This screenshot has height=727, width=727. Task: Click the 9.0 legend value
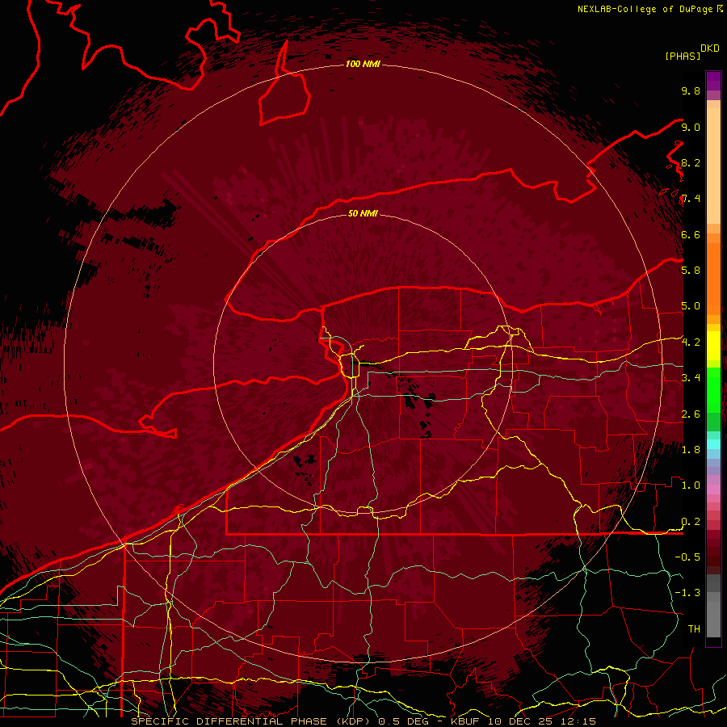coord(691,127)
